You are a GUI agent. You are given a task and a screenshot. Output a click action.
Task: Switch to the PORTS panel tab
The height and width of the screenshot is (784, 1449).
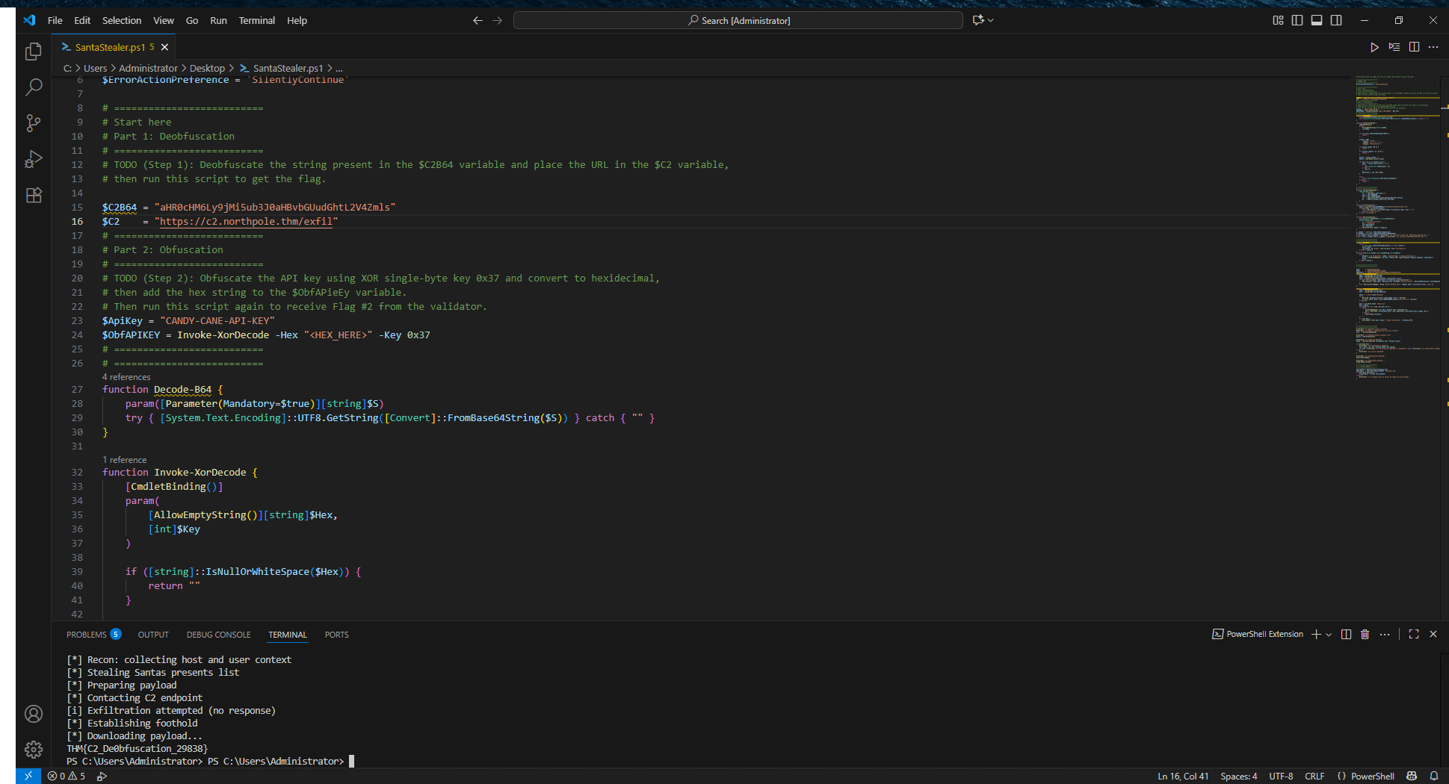click(337, 635)
